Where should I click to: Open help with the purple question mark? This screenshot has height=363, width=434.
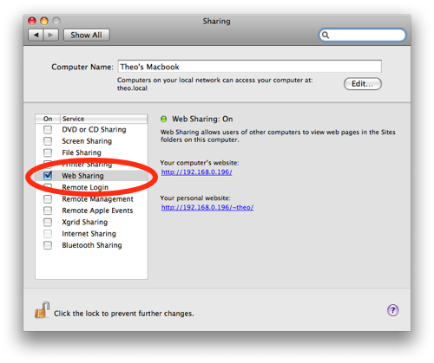pos(392,310)
